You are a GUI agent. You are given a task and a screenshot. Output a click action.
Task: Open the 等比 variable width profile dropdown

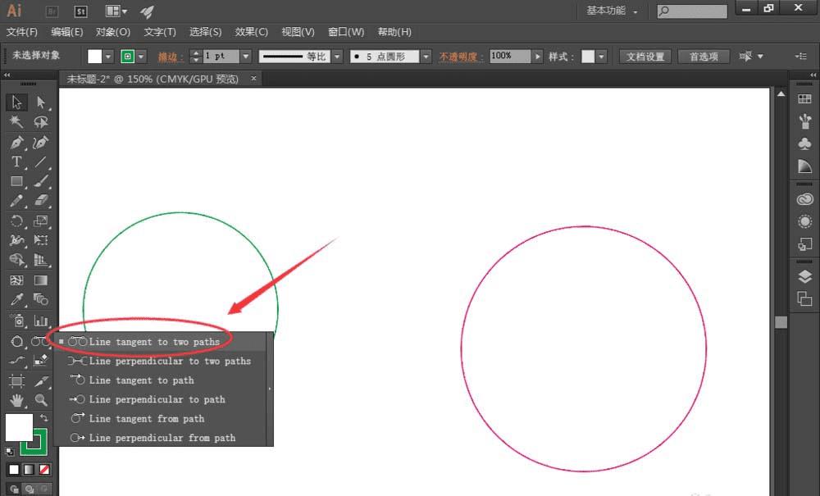coord(337,57)
